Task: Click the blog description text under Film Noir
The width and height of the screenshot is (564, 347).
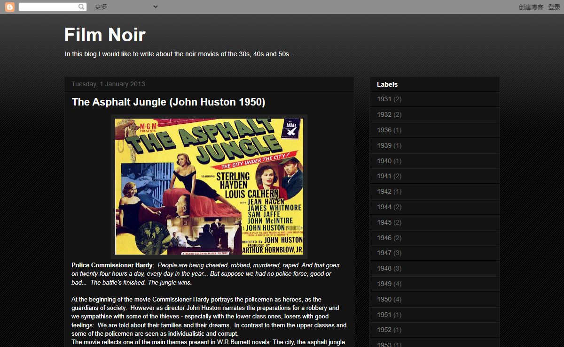Action: (180, 54)
